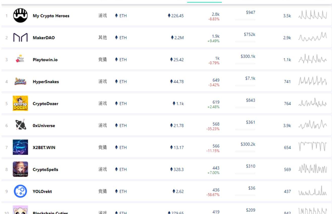Open the MakerDAO name link
Viewport: 332px width, 214px height.
[44, 38]
